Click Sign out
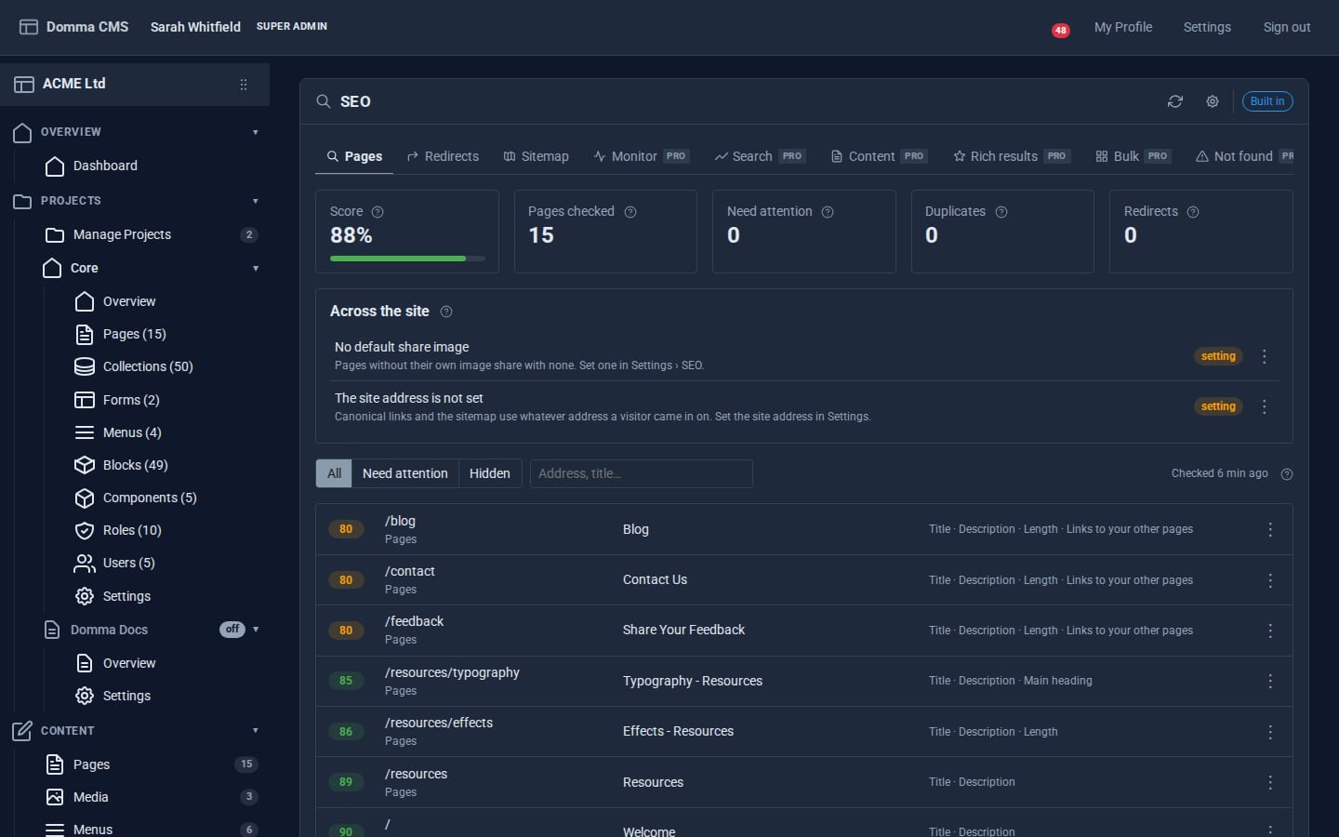The width and height of the screenshot is (1339, 837). [1287, 27]
